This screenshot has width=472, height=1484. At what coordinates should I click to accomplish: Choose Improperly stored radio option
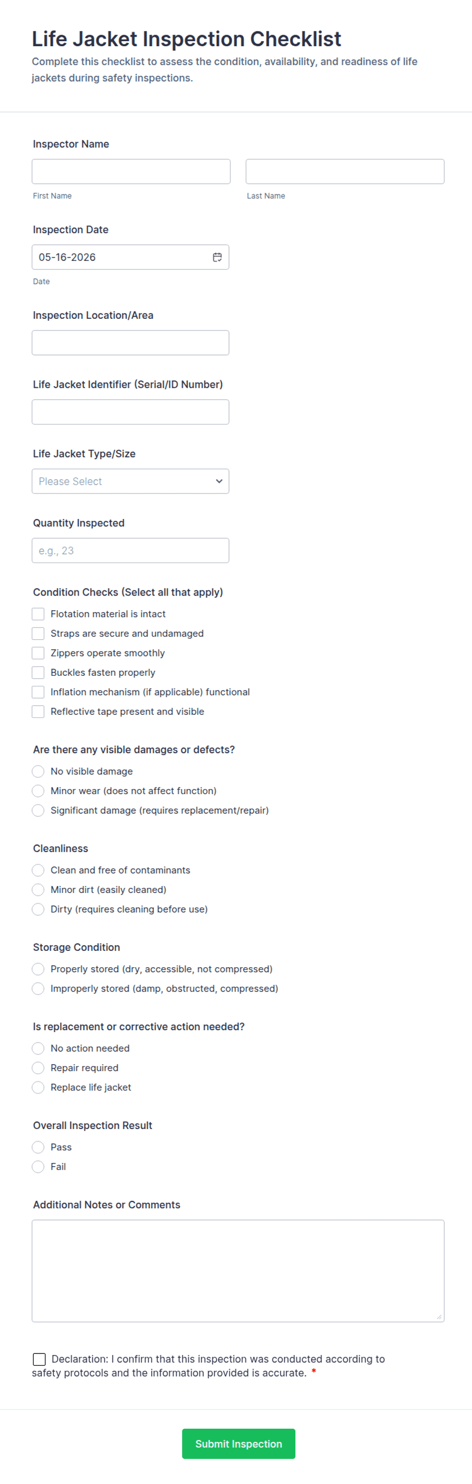pos(38,988)
